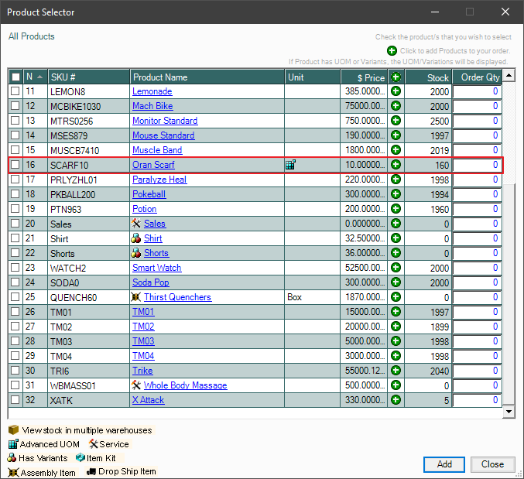Sort by the N column header
Image resolution: width=524 pixels, height=479 pixels.
click(x=34, y=77)
